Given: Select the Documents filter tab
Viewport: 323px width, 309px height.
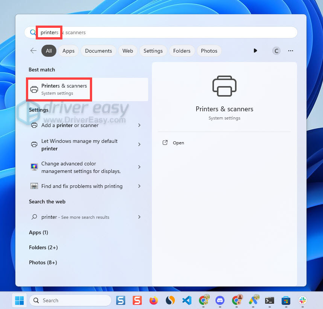Looking at the screenshot, I should [x=99, y=51].
